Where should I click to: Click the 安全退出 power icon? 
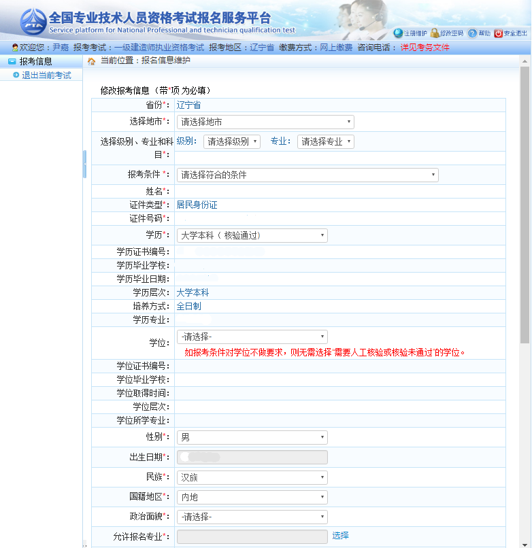[x=498, y=33]
